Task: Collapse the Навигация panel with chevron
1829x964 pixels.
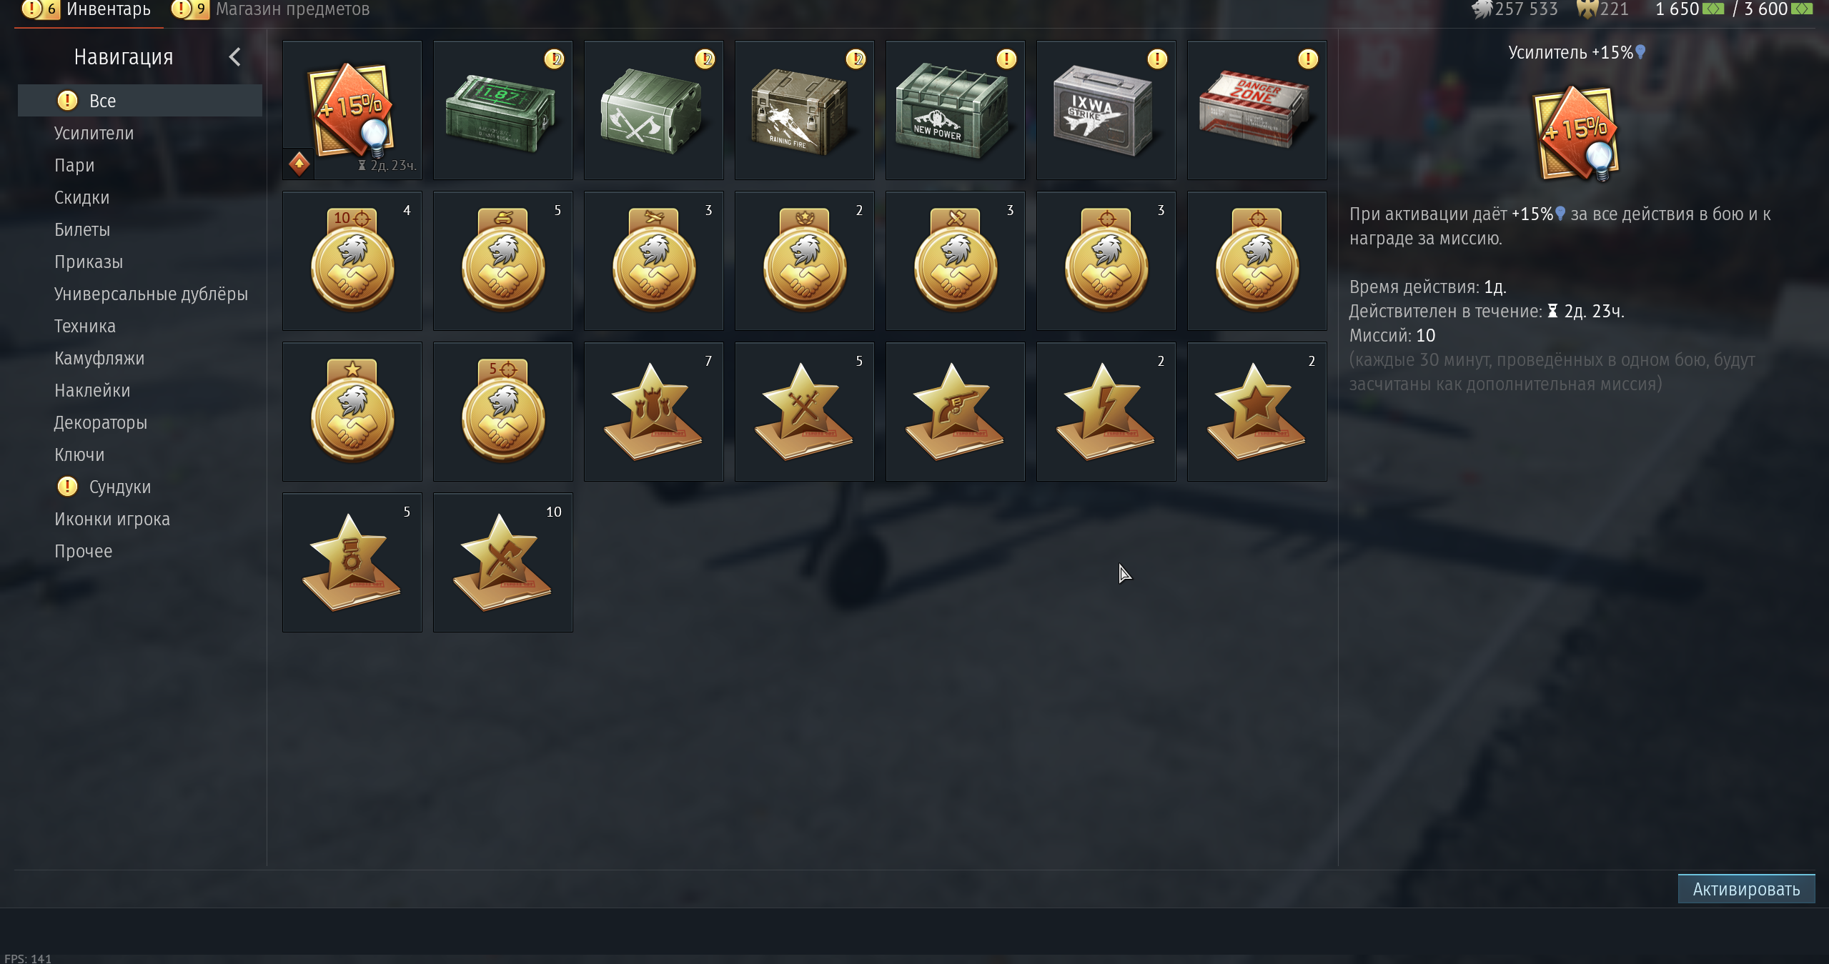Action: (x=234, y=57)
